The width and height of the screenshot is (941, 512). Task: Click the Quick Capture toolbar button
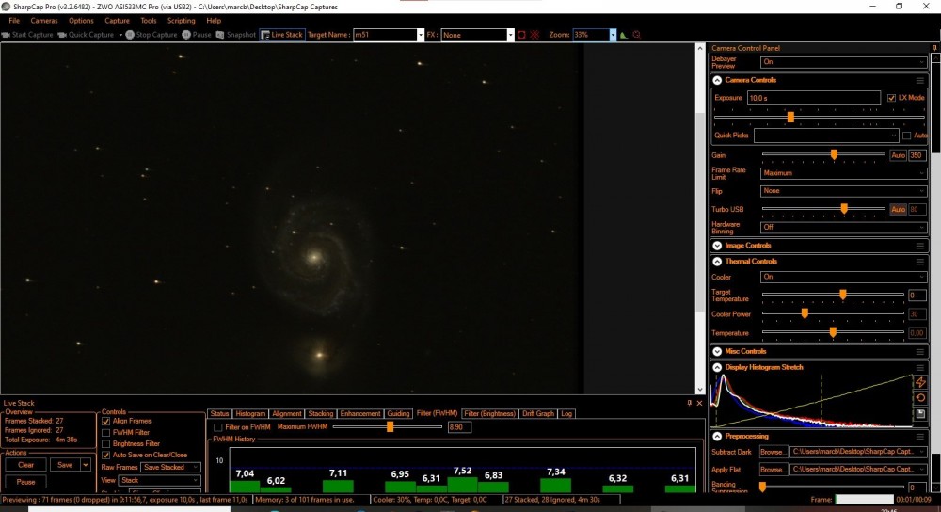pyautogui.click(x=86, y=35)
